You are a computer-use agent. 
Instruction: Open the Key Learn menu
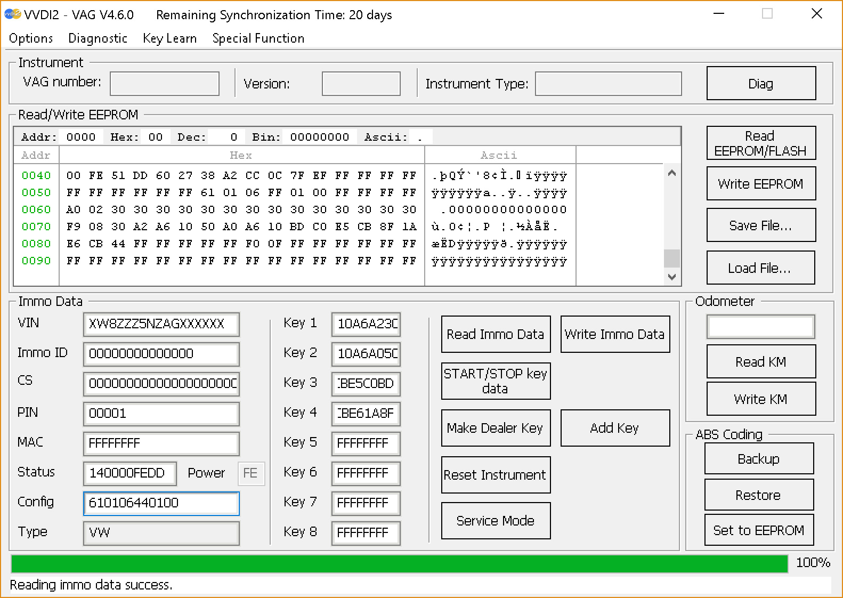pos(169,38)
